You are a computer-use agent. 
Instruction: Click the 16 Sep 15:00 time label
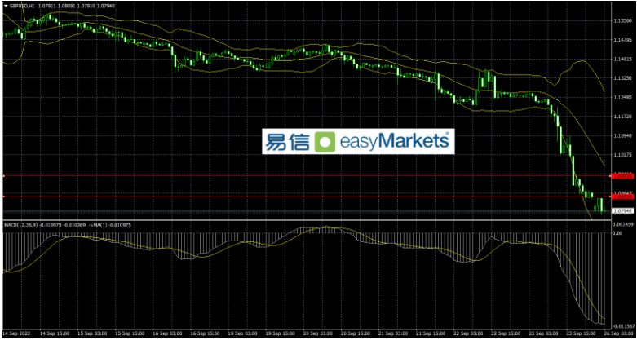pos(207,332)
